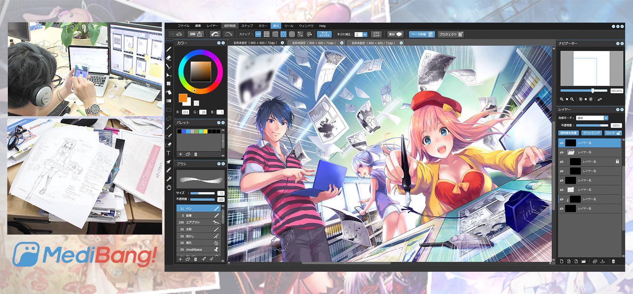Click the クリッピング button
This screenshot has width=633, height=294.
click(x=592, y=133)
